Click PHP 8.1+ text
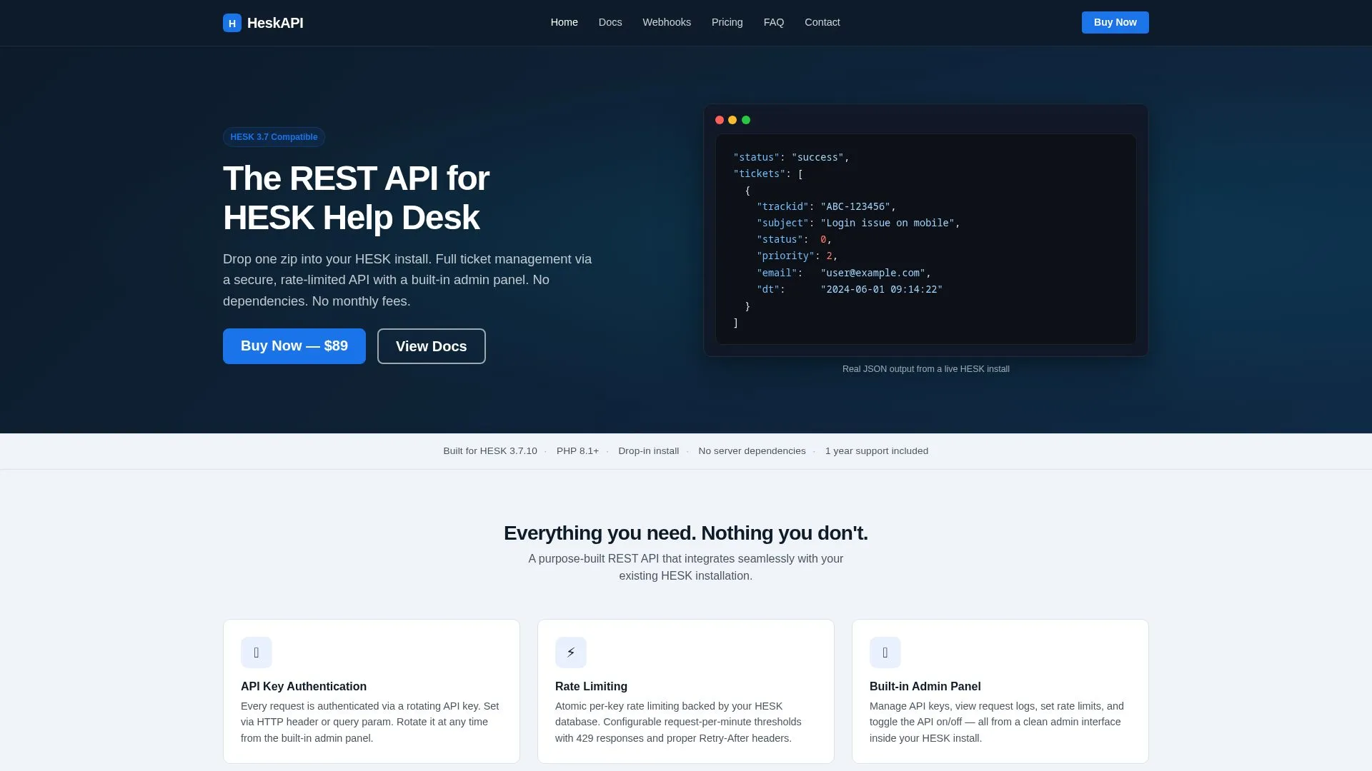 click(x=577, y=451)
